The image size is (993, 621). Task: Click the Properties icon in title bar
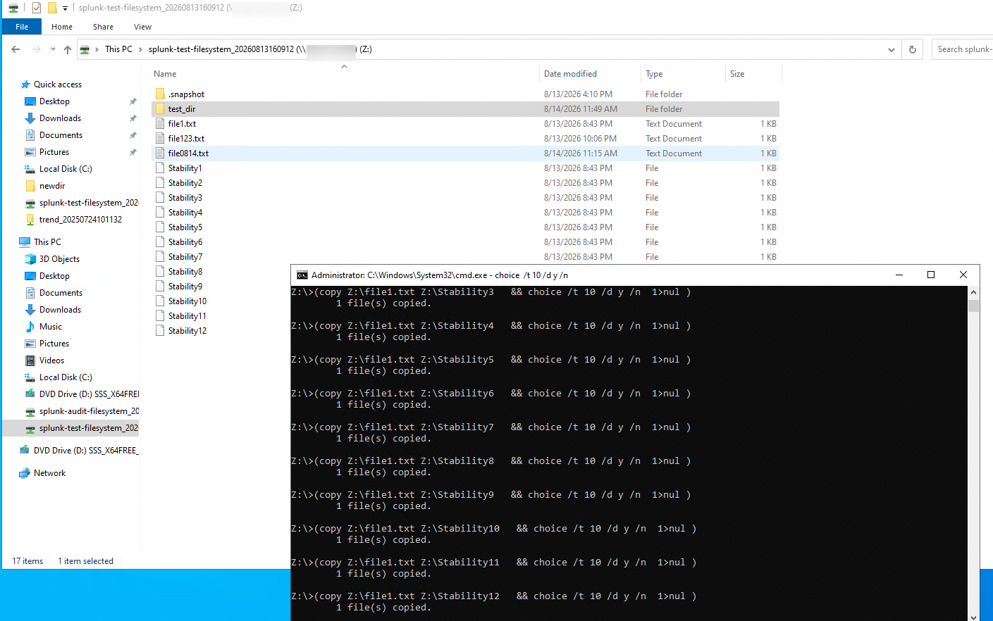[37, 8]
